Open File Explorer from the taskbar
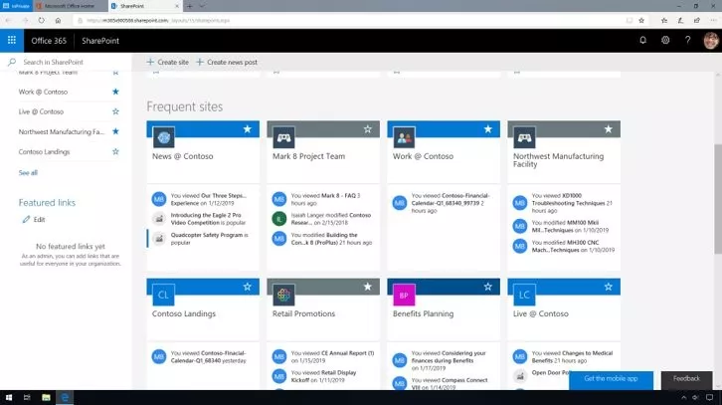 pos(46,397)
